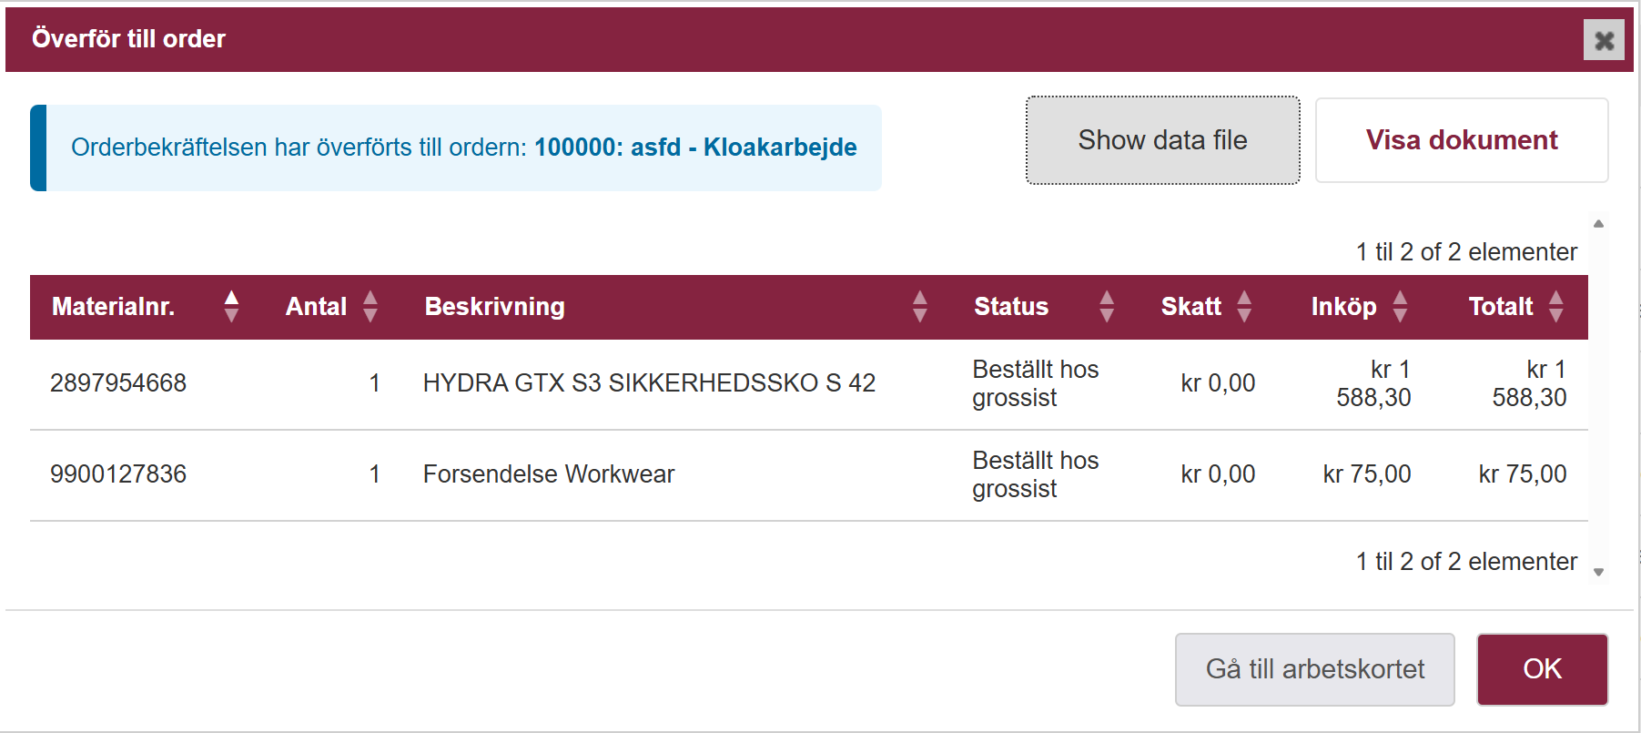Click the Beskrivning sort arrows icon
Viewport: 1641px width, 733px height.
point(919,307)
